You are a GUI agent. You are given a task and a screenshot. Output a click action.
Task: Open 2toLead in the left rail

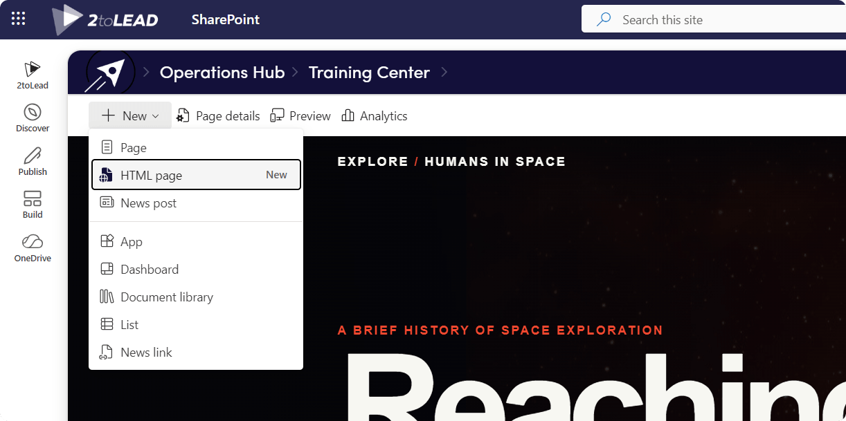[x=33, y=75]
